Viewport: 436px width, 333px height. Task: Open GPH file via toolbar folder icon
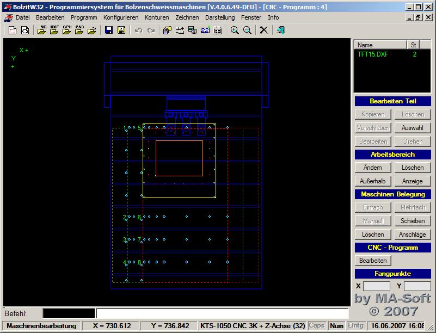(67, 30)
